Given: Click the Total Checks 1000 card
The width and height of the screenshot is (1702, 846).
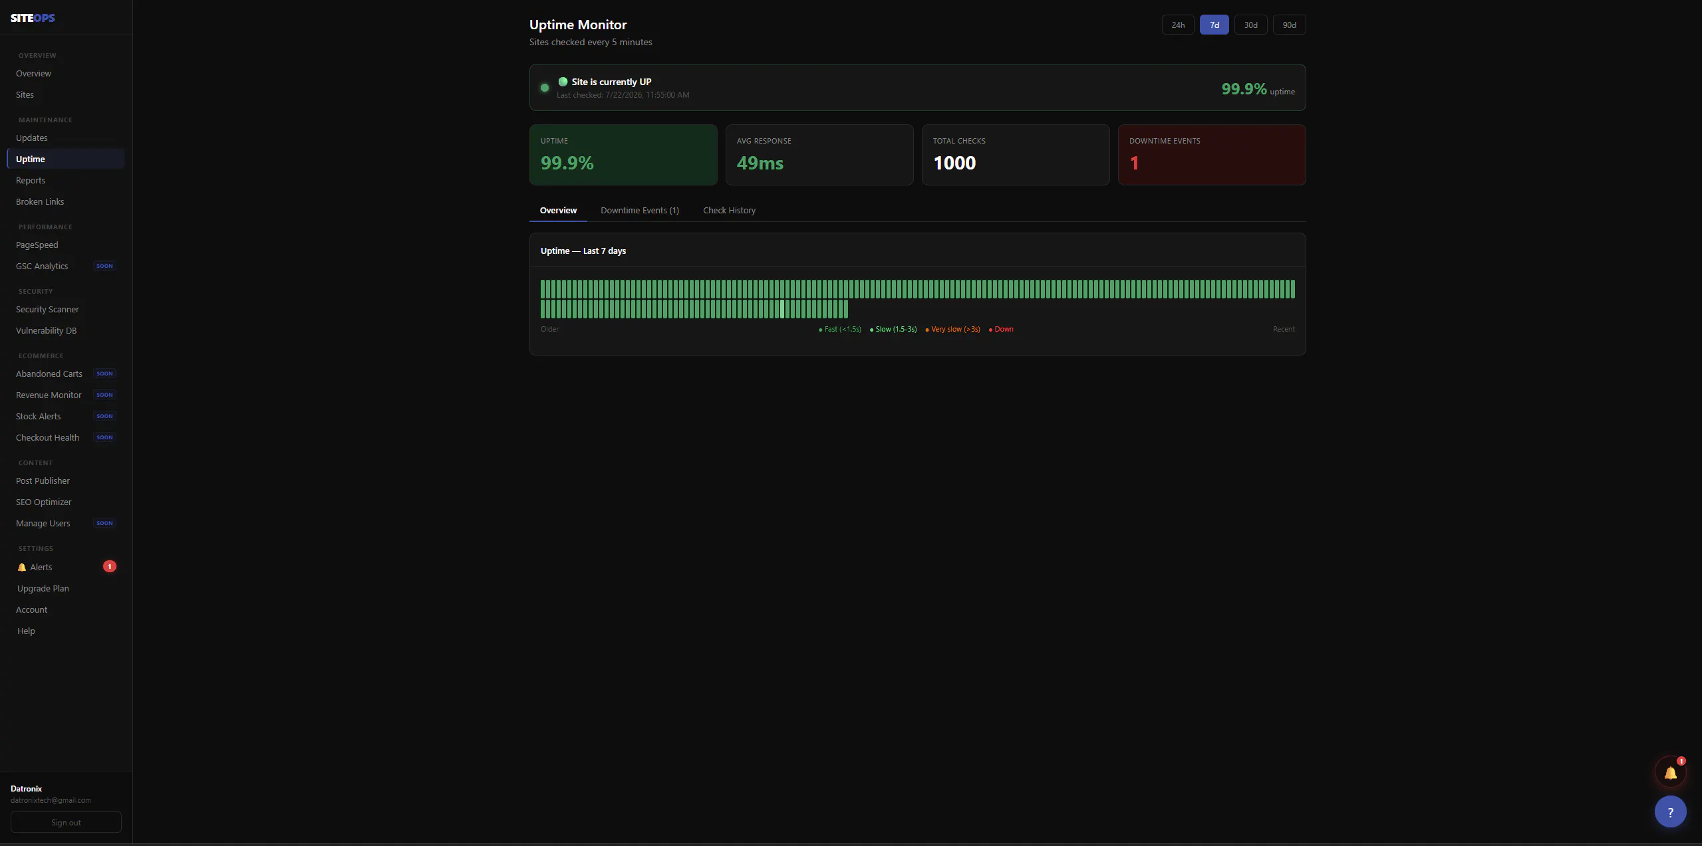Looking at the screenshot, I should (1016, 155).
